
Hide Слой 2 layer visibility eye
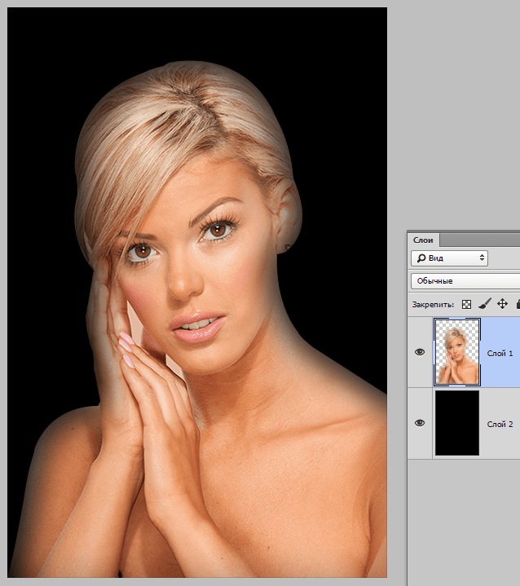pyautogui.click(x=420, y=423)
